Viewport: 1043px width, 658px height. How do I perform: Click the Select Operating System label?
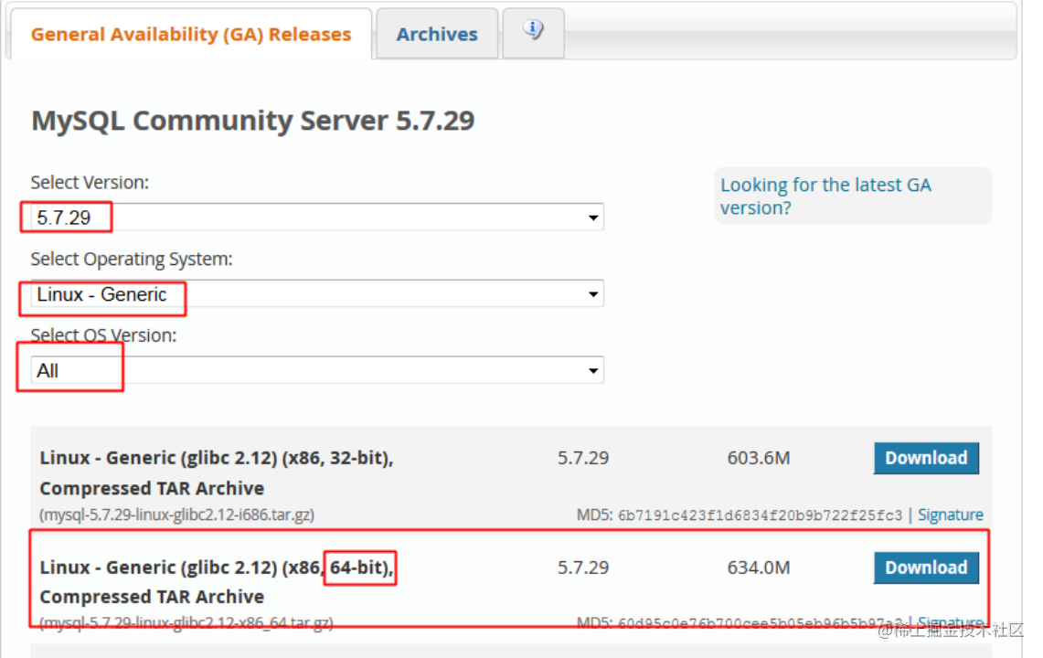132,260
